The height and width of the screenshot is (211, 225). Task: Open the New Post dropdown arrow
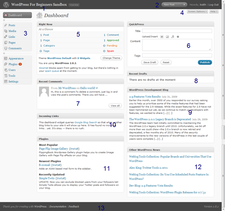pos(184,5)
